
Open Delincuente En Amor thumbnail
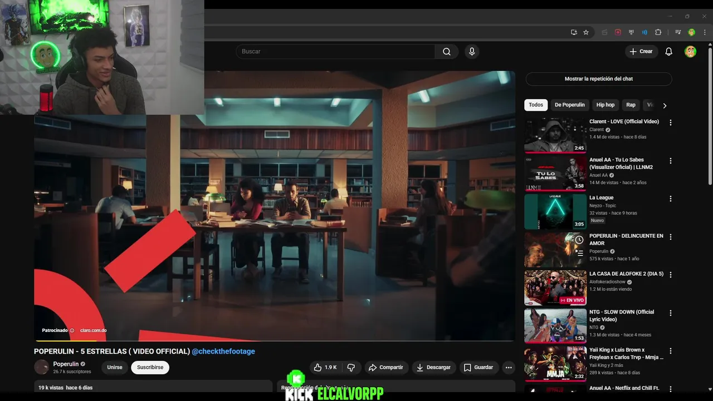coord(555,249)
